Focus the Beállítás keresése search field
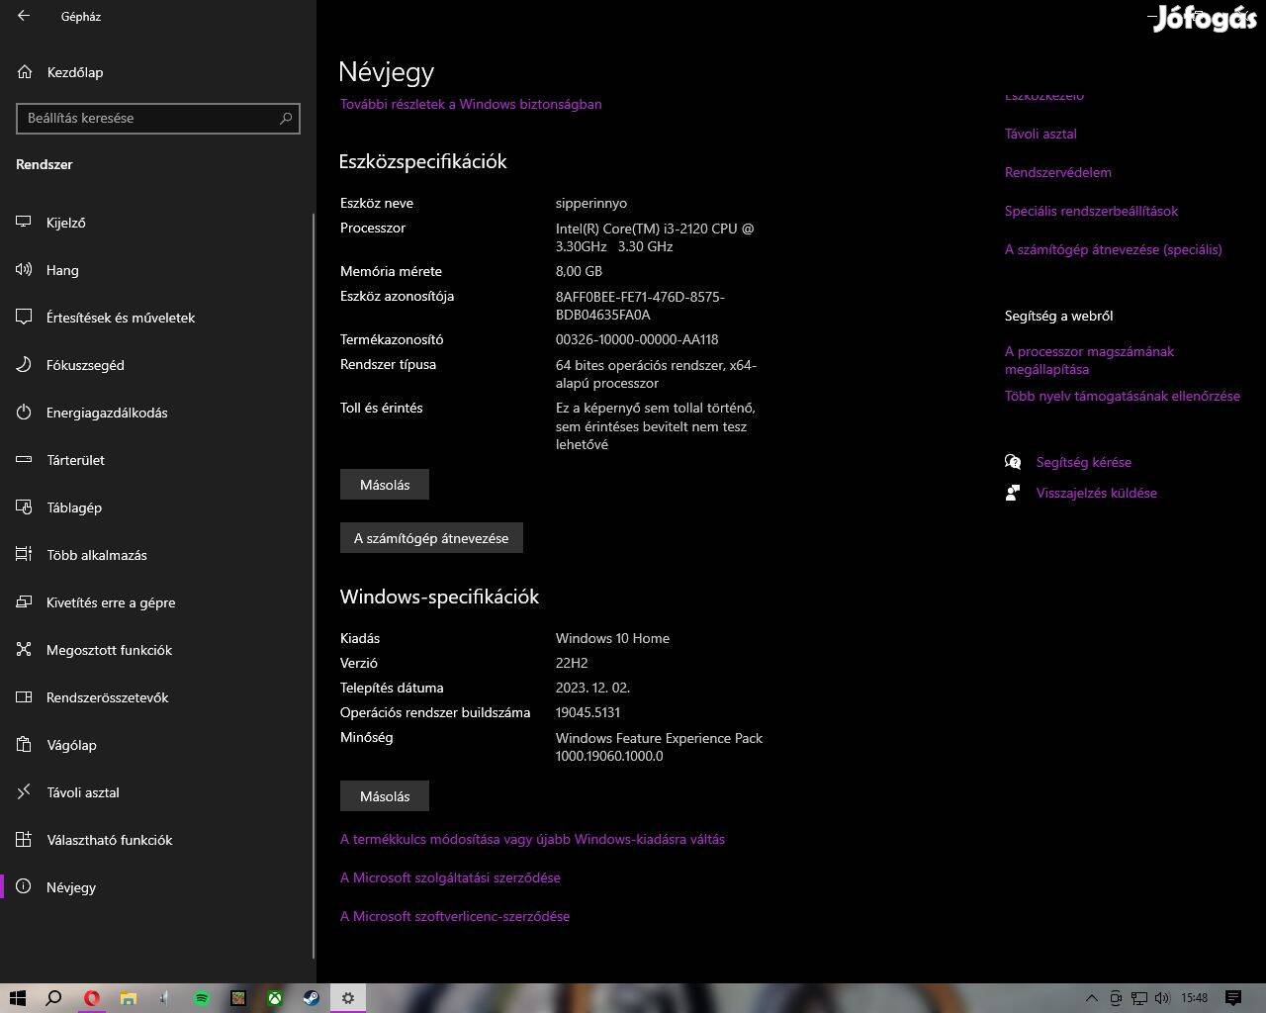Viewport: 1266px width, 1013px height. coord(158,118)
